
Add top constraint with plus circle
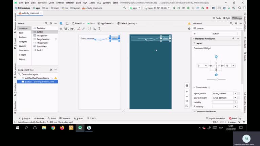216,57
